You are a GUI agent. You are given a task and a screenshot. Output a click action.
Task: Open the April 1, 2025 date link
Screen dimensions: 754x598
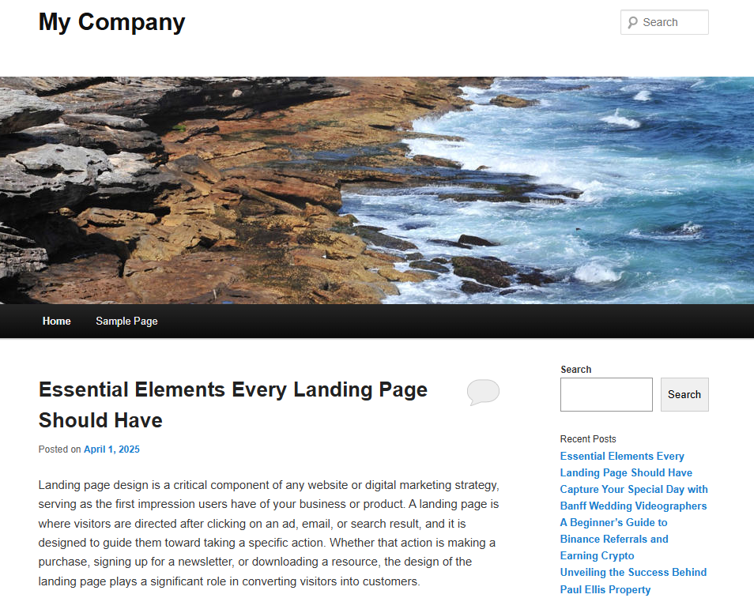[111, 449]
